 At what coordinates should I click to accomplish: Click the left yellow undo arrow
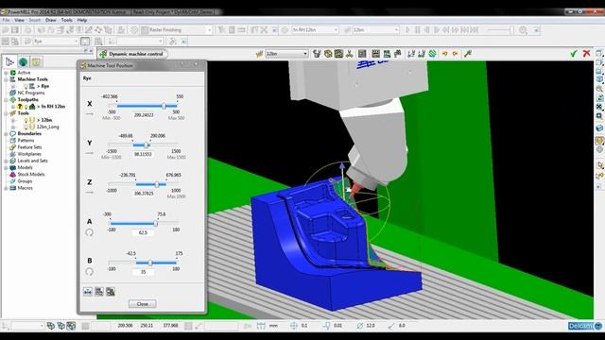[x=445, y=54]
